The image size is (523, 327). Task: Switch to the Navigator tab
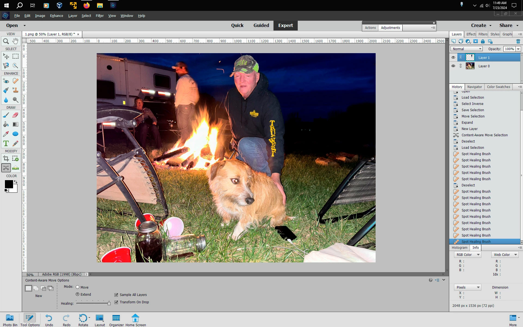475,87
